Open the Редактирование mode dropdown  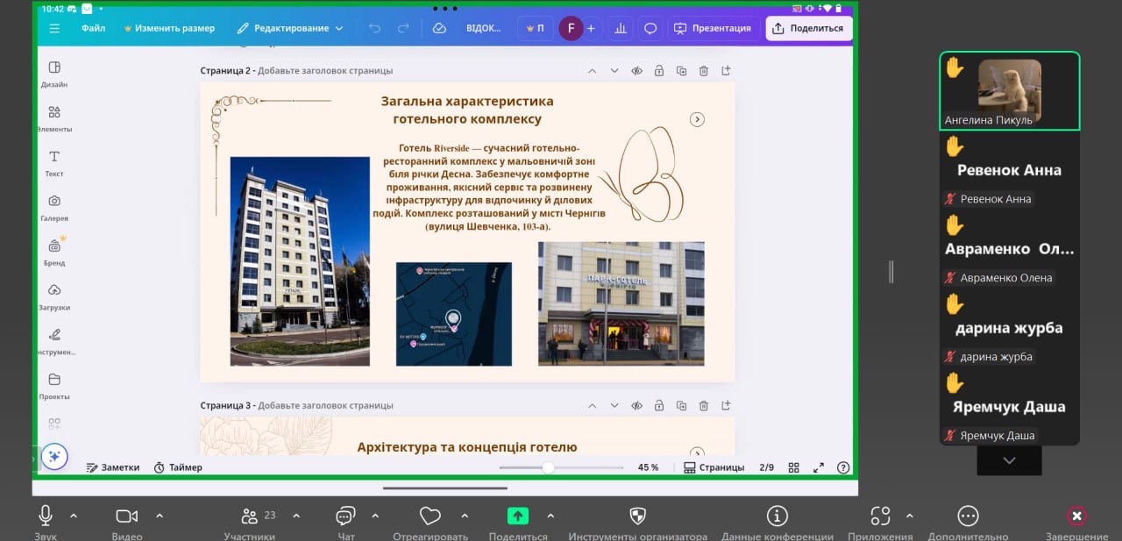[x=289, y=28]
